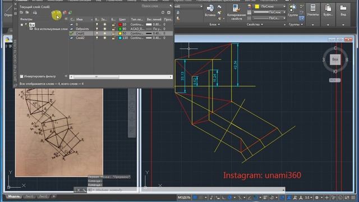Select the Defpoints layer name
Image resolution: width=359 pixels, height=202 pixels.
click(x=82, y=29)
